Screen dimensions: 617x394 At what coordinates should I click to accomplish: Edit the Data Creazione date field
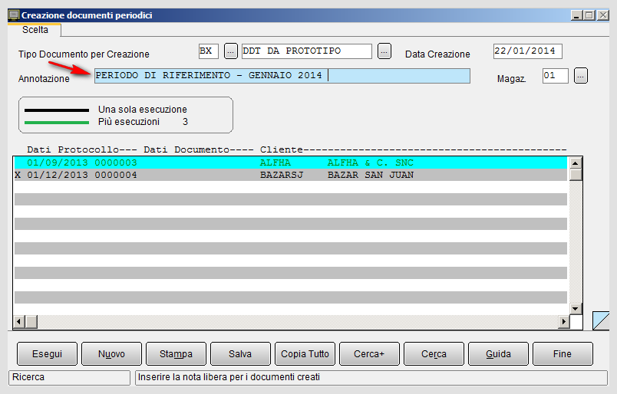coord(528,51)
